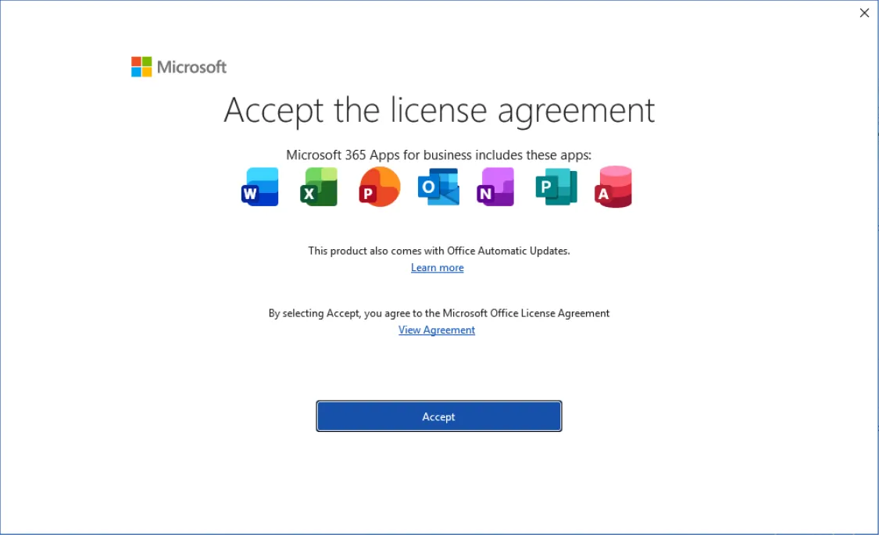The width and height of the screenshot is (879, 535).
Task: Click the Excel app icon
Action: [x=319, y=187]
